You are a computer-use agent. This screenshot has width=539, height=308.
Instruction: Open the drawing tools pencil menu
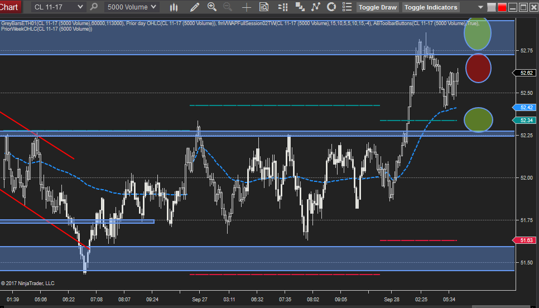point(195,7)
